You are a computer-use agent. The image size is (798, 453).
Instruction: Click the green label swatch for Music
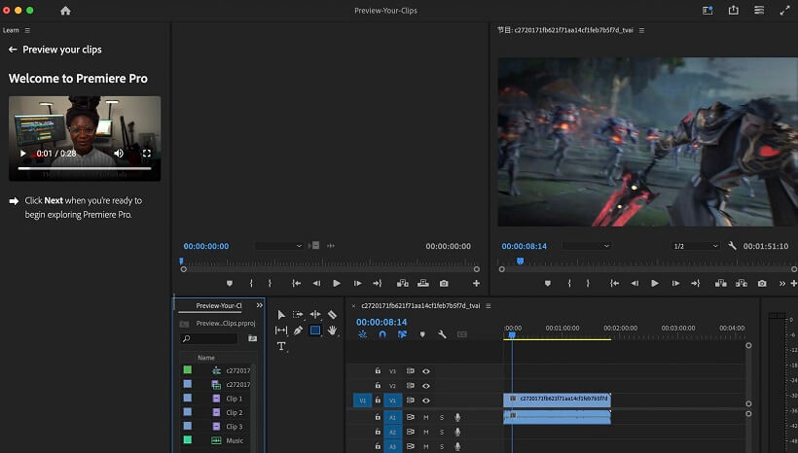188,439
